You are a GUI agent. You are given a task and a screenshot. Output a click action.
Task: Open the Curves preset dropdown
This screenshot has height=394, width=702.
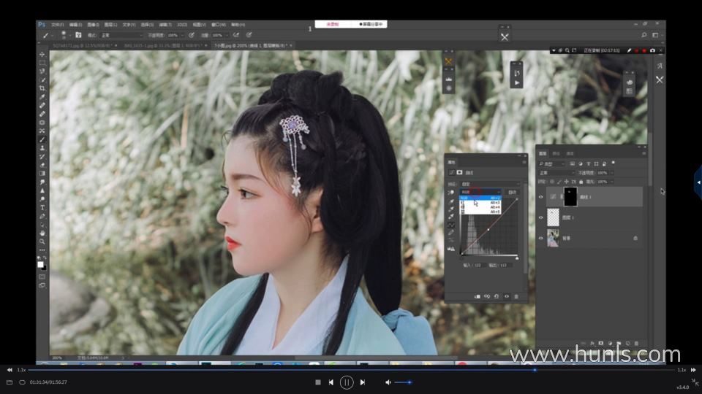tap(490, 183)
